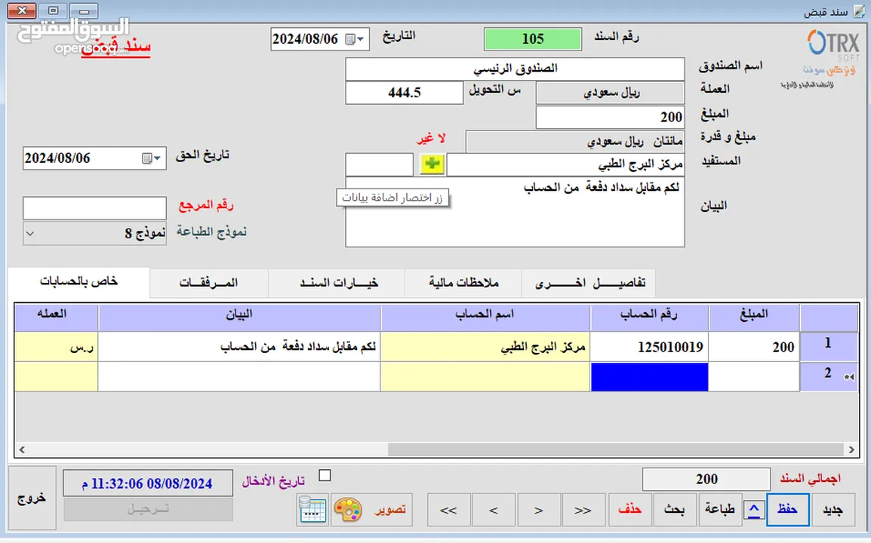Click the اجمالي السند total field
The image size is (871, 543).
(706, 479)
